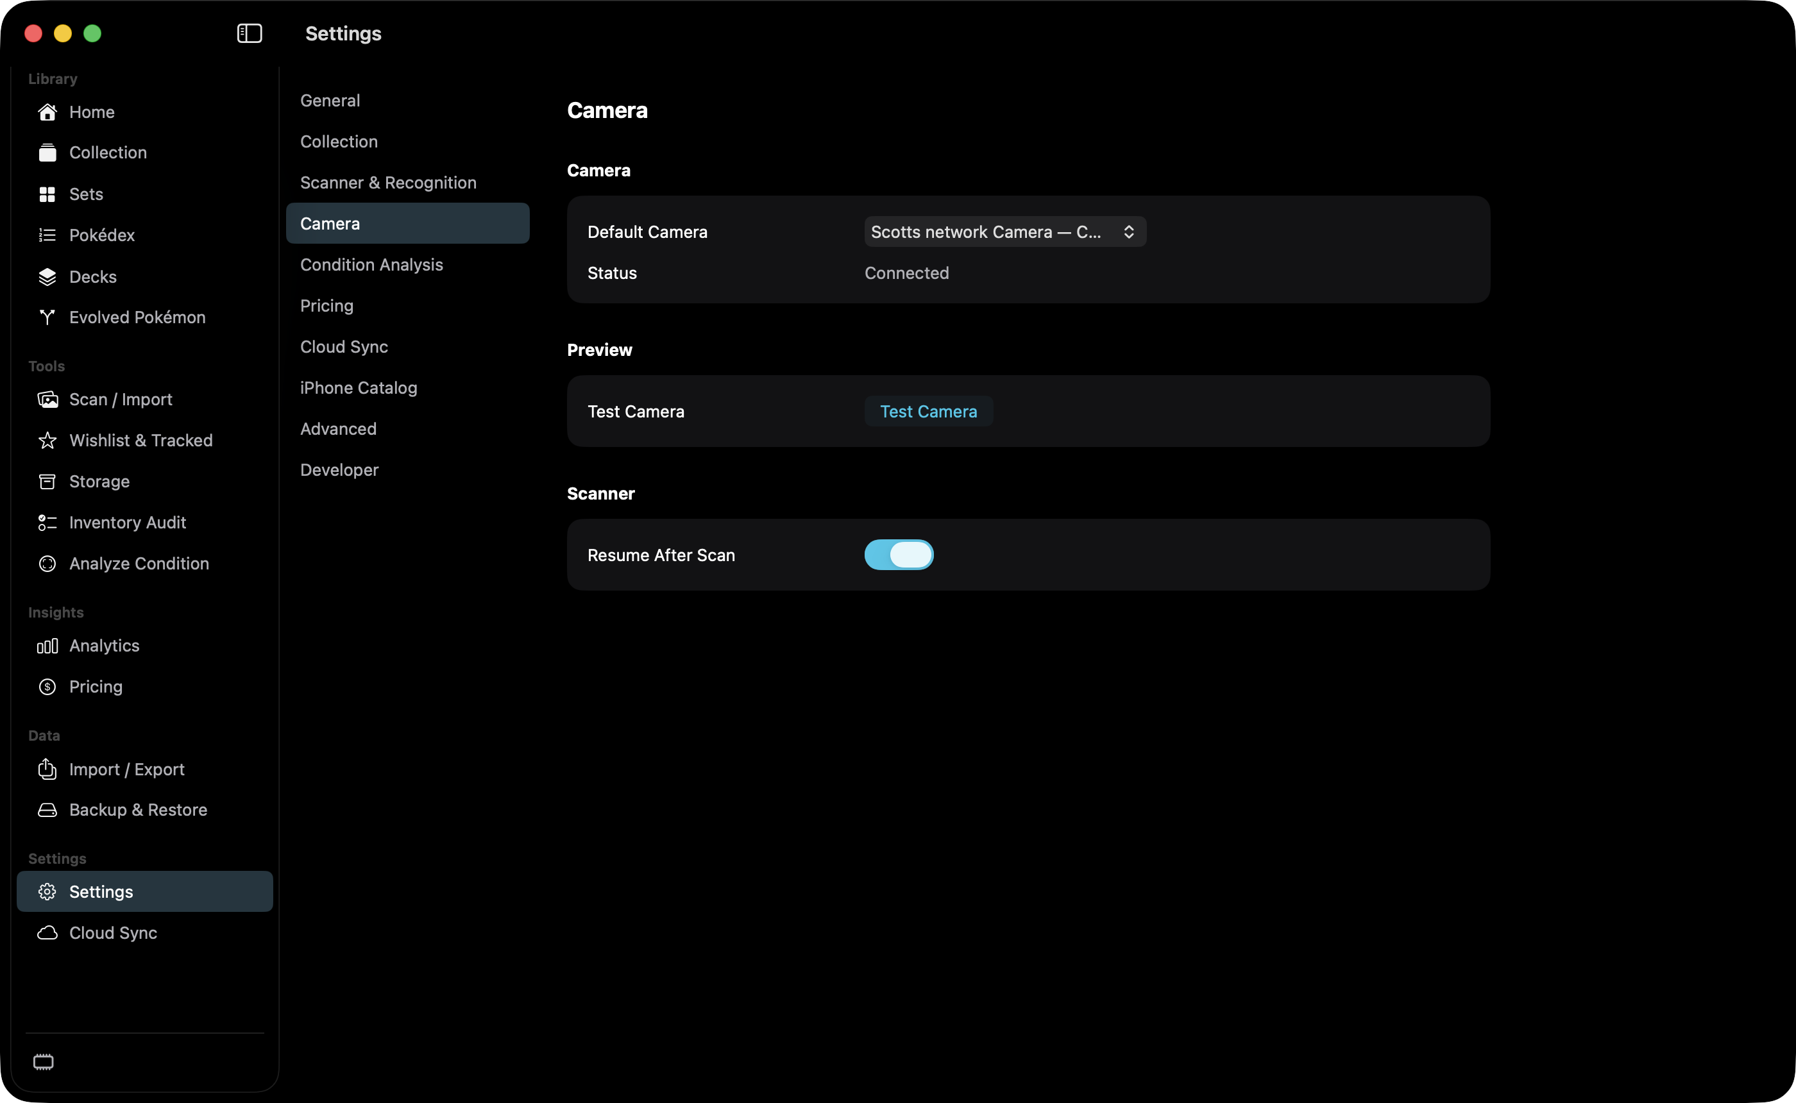Image resolution: width=1796 pixels, height=1103 pixels.
Task: Click the Test Camera button
Action: pos(929,412)
